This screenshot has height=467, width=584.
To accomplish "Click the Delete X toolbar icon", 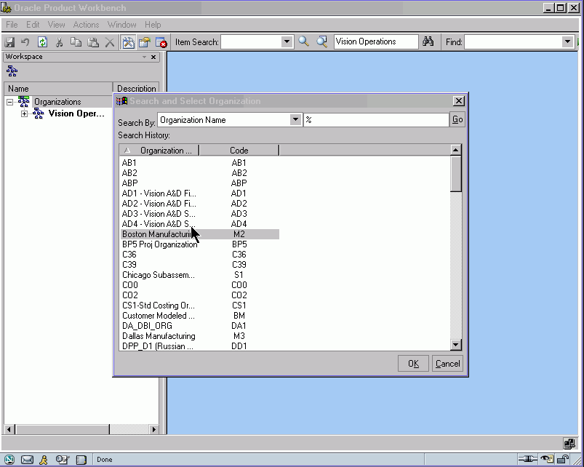I will (110, 42).
